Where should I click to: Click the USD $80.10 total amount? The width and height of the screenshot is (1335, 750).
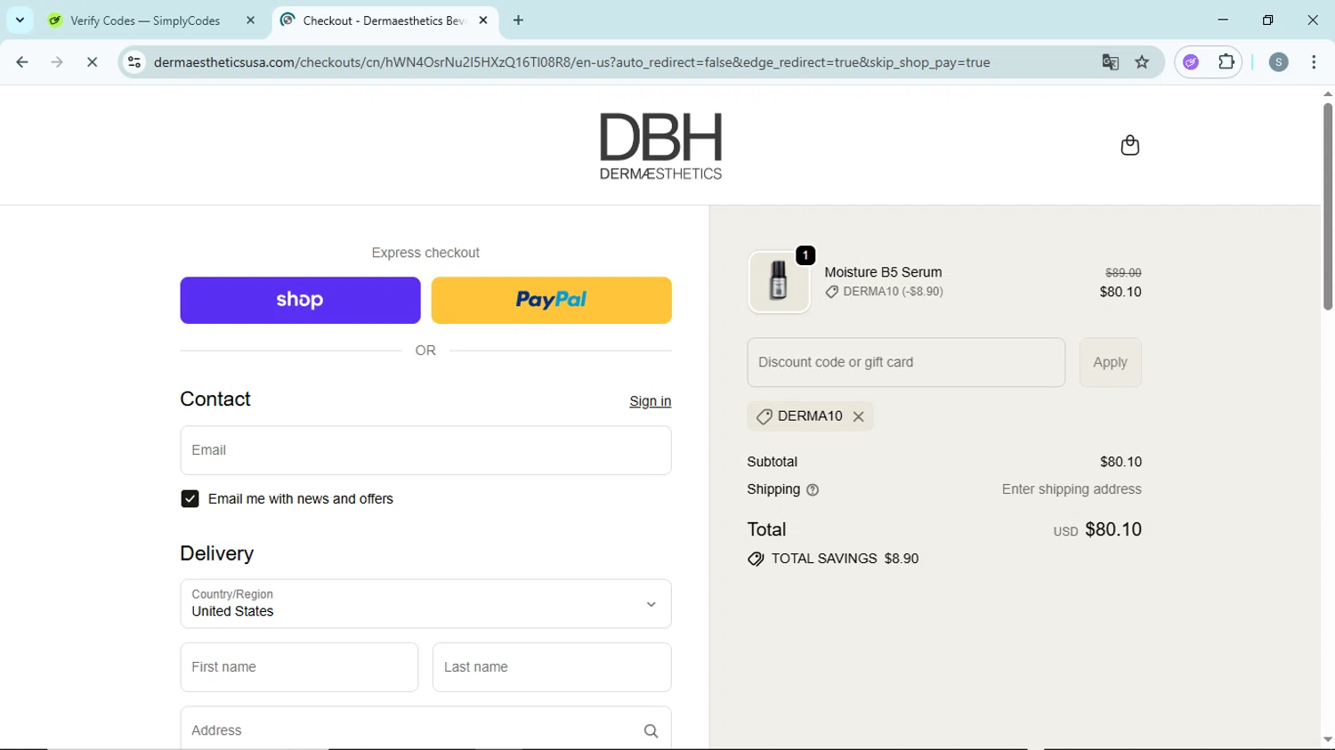[x=1097, y=529]
